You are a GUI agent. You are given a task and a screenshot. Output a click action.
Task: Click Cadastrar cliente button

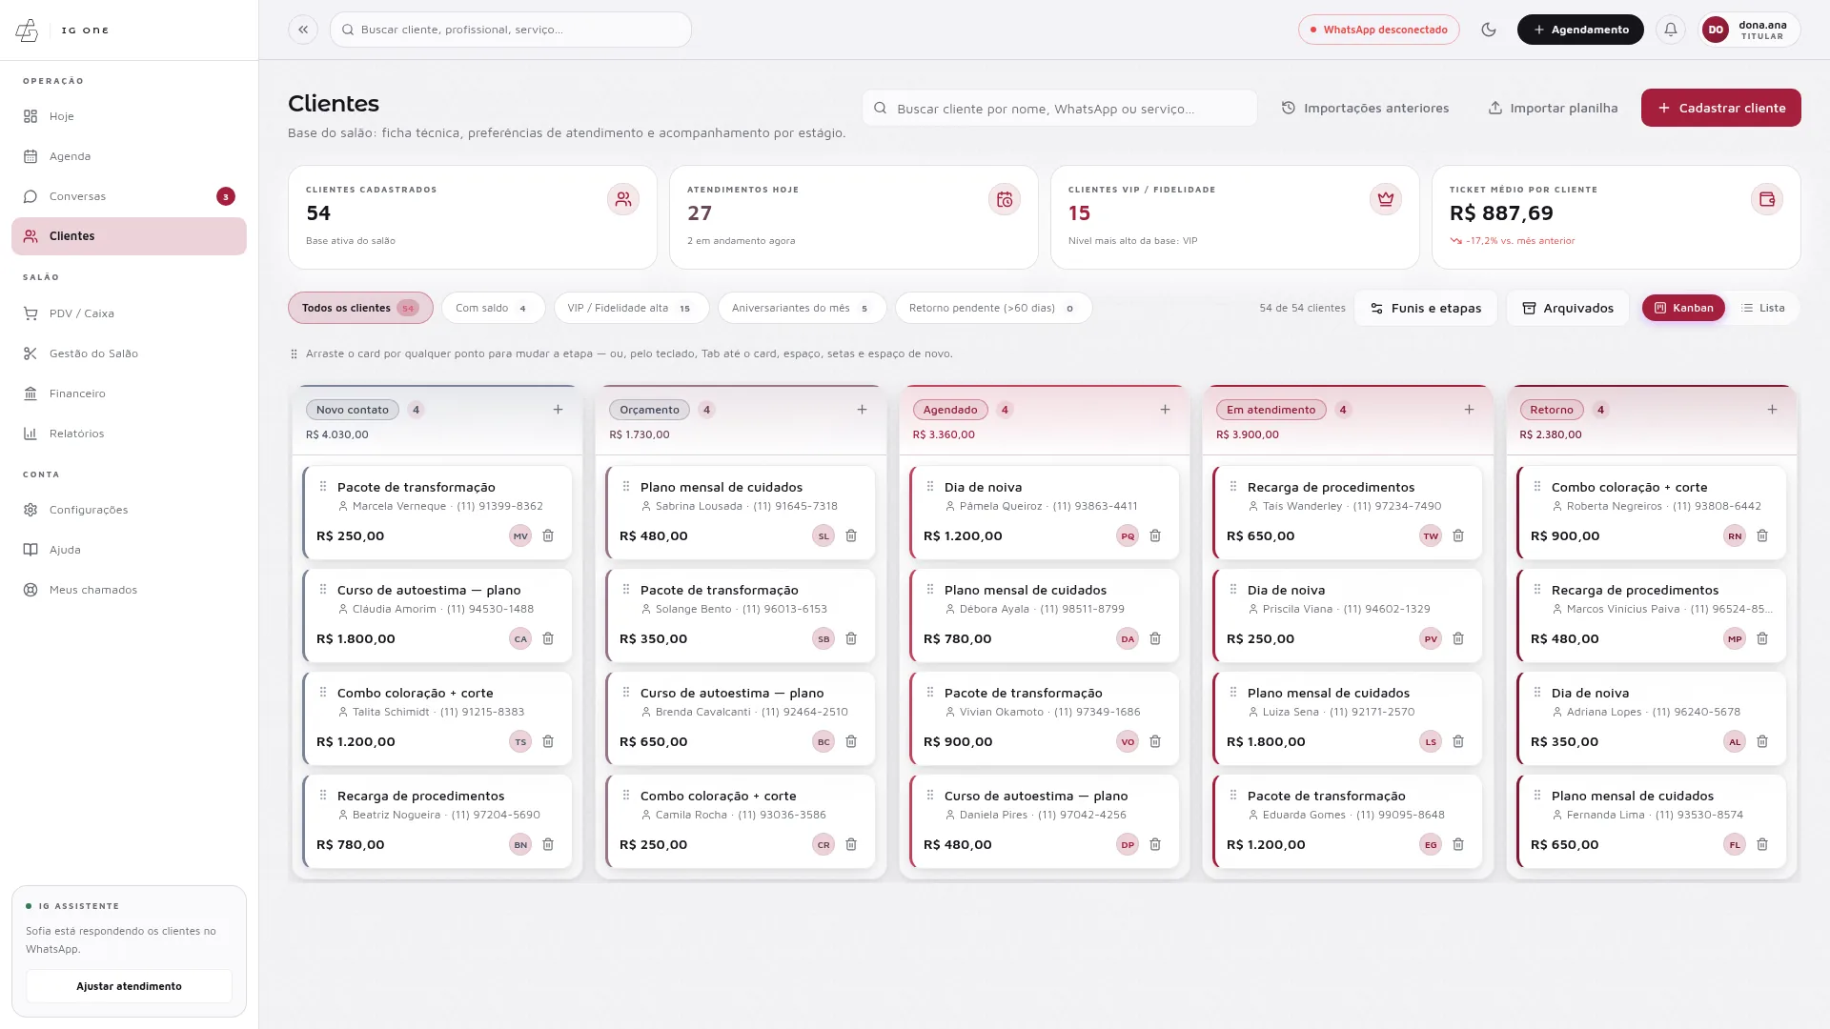coord(1721,108)
